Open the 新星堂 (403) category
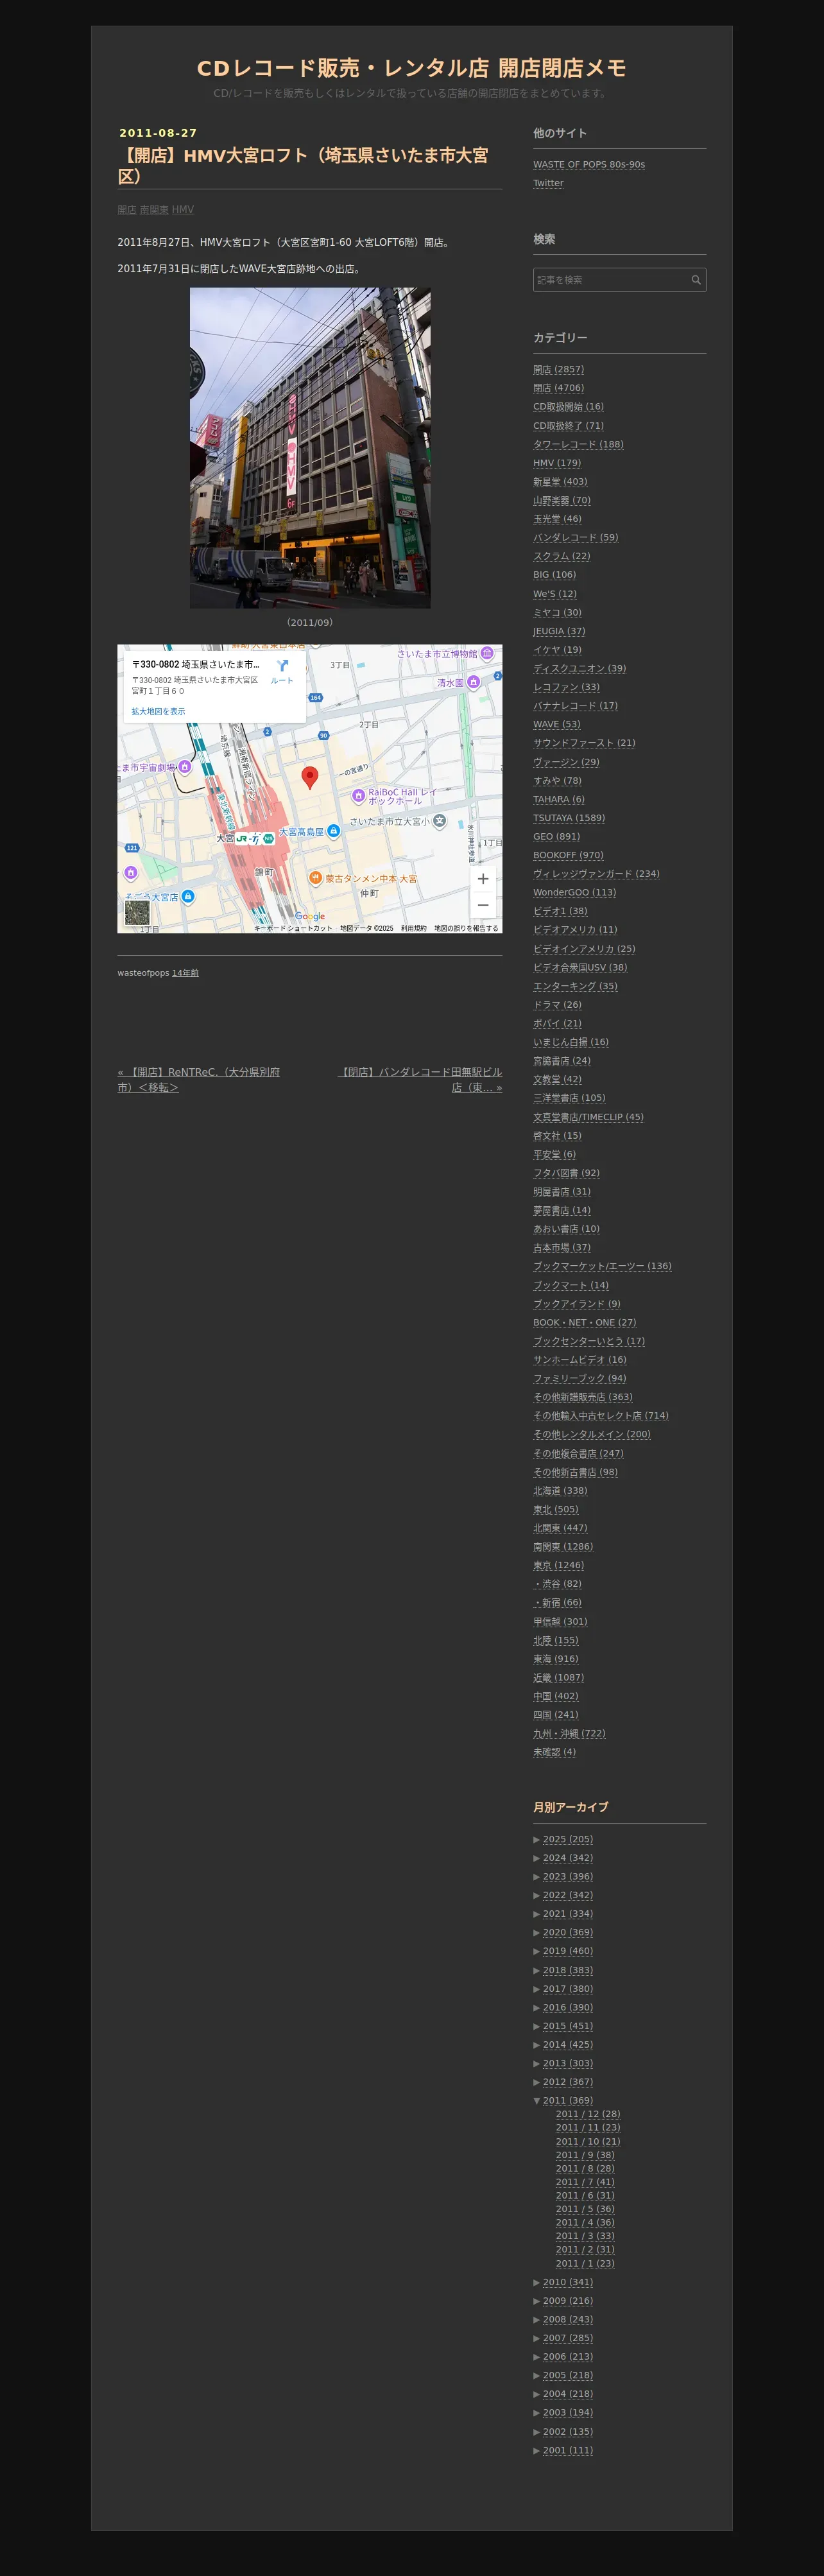The width and height of the screenshot is (824, 2576). point(560,481)
